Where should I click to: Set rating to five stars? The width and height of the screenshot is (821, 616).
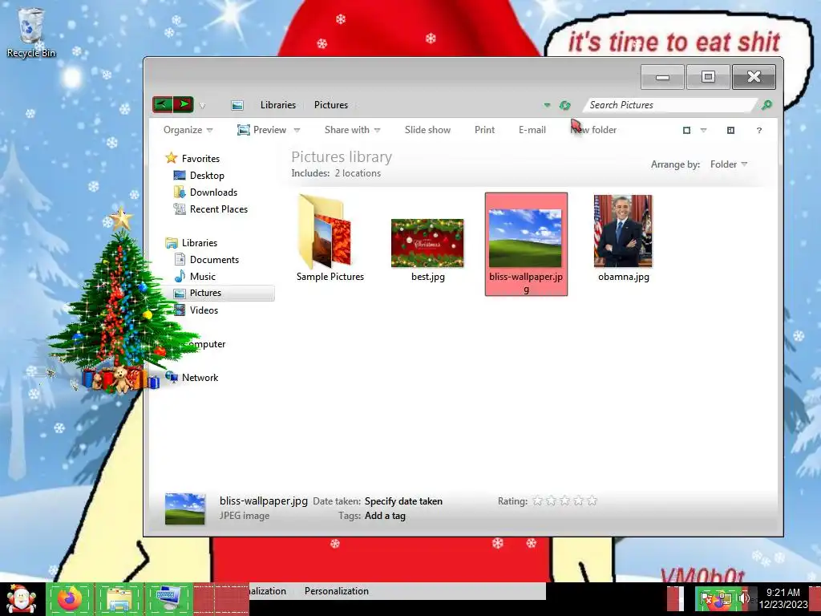tap(592, 500)
